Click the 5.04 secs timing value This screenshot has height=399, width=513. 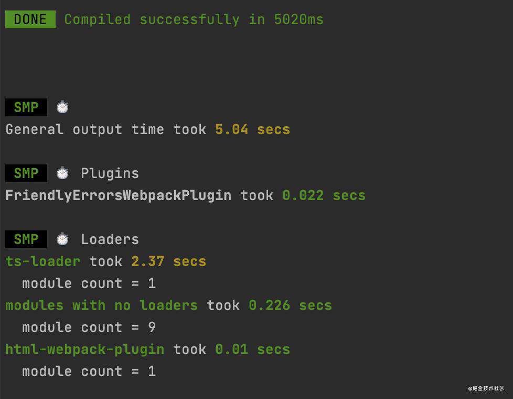(253, 130)
